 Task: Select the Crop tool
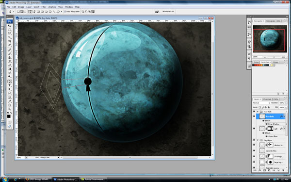[10, 41]
